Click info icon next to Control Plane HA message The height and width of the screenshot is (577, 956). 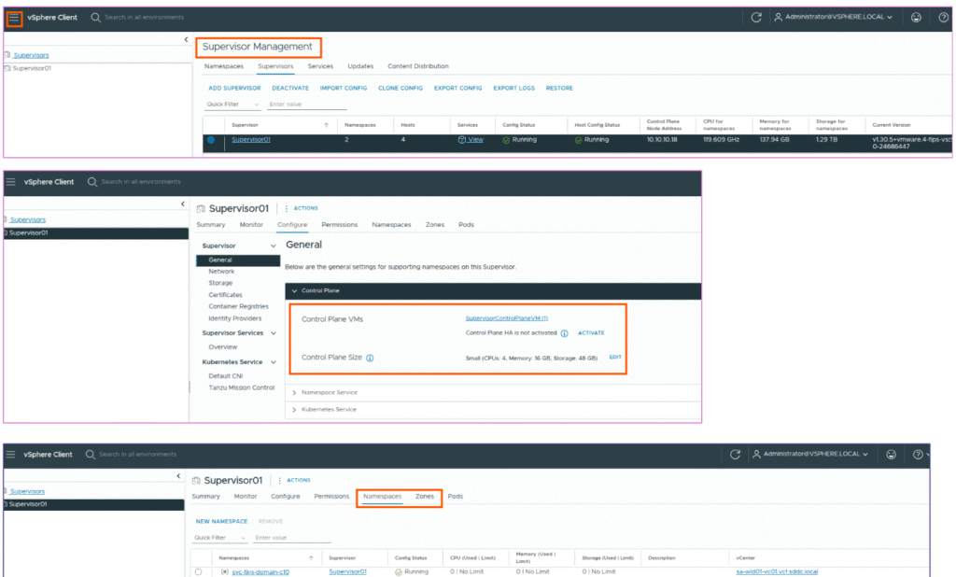[565, 332]
